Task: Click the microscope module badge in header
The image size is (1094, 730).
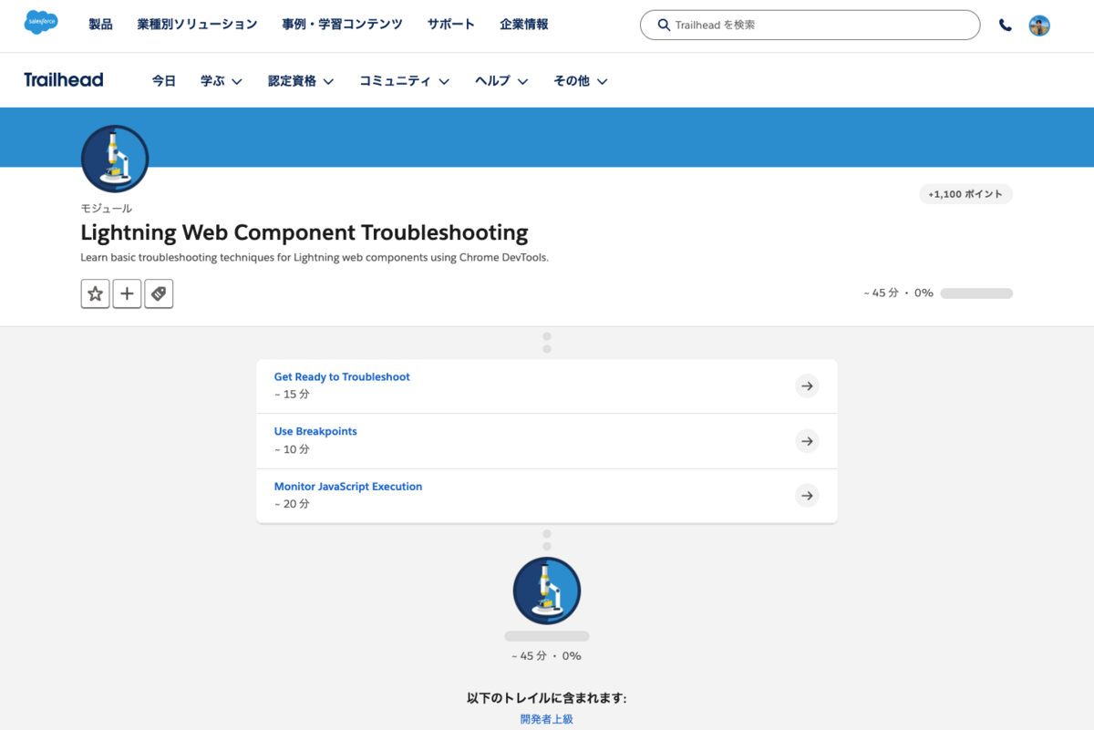Action: click(x=115, y=159)
